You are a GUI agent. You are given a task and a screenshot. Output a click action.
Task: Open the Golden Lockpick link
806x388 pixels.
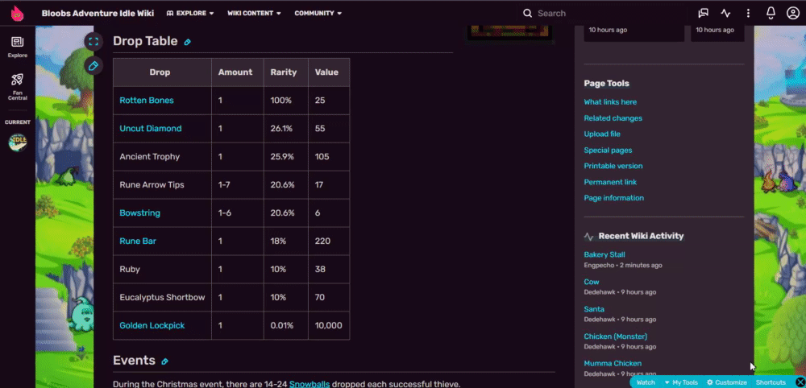coord(152,325)
